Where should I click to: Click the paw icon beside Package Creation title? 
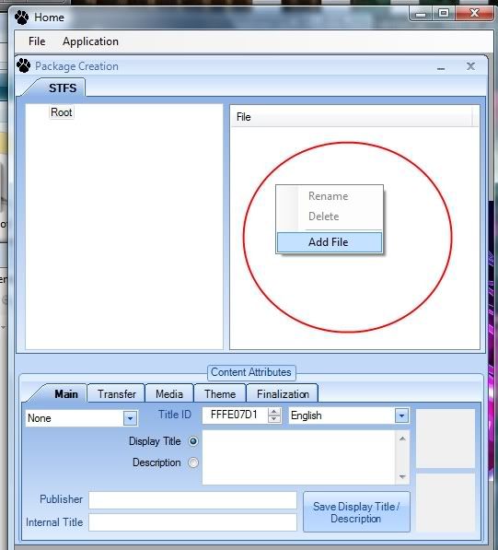pyautogui.click(x=24, y=65)
